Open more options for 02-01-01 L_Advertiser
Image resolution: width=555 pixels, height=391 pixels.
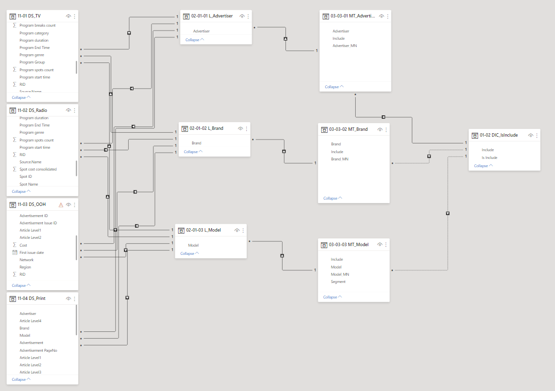[248, 16]
